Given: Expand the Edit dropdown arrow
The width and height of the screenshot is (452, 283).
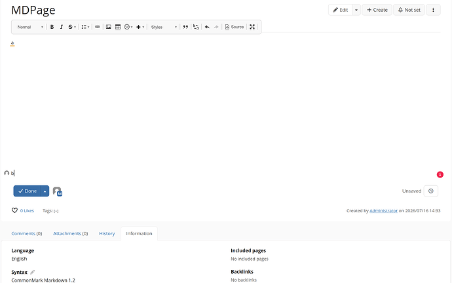Looking at the screenshot, I should (x=356, y=10).
